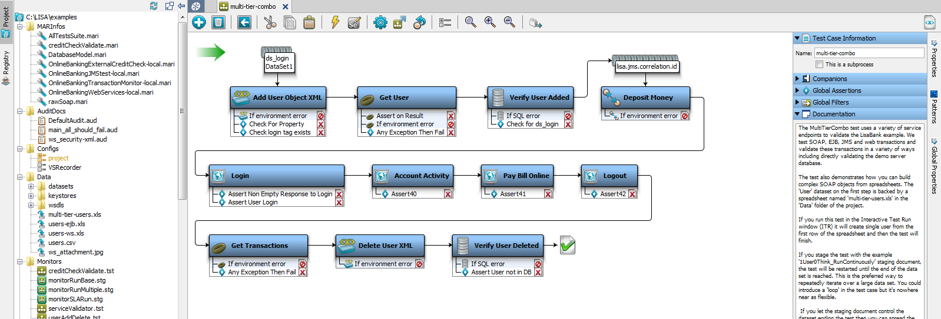This screenshot has height=319, width=941.
Task: Click the blue plus add step icon
Action: coord(199,22)
